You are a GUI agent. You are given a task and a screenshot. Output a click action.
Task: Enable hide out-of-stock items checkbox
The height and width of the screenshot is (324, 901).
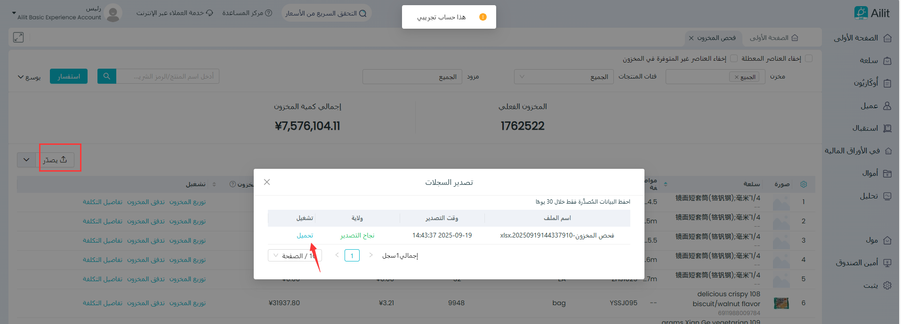pyautogui.click(x=733, y=58)
